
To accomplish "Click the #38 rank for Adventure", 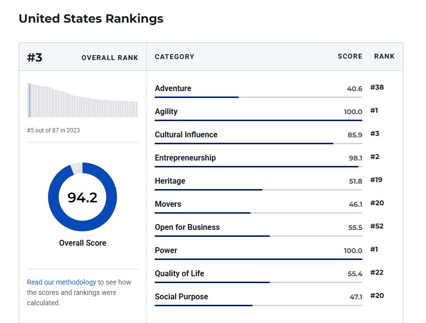I will tap(377, 88).
